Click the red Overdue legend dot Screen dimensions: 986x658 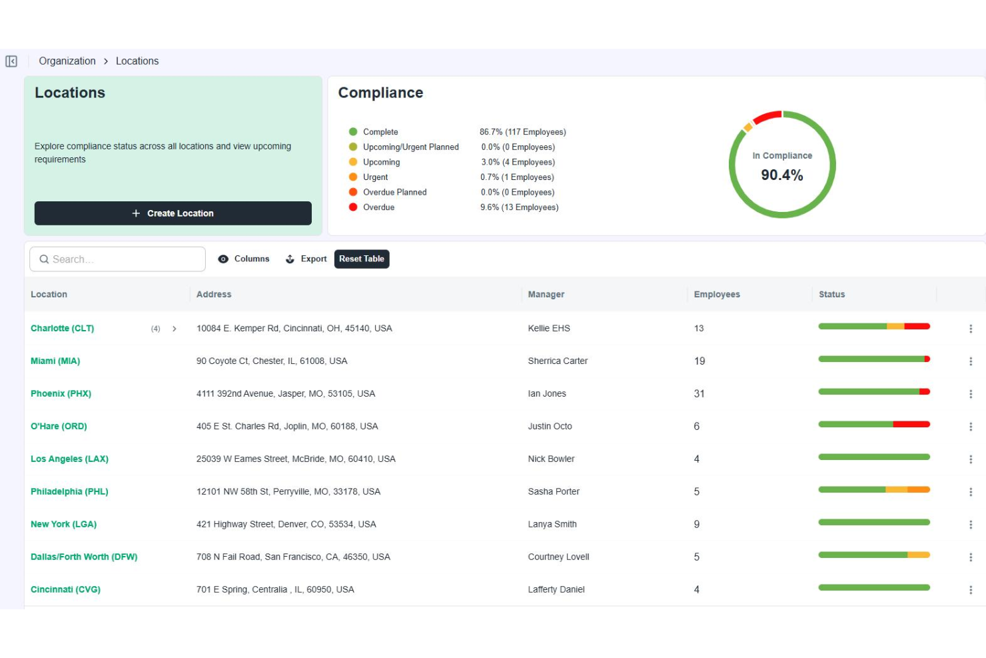click(353, 207)
